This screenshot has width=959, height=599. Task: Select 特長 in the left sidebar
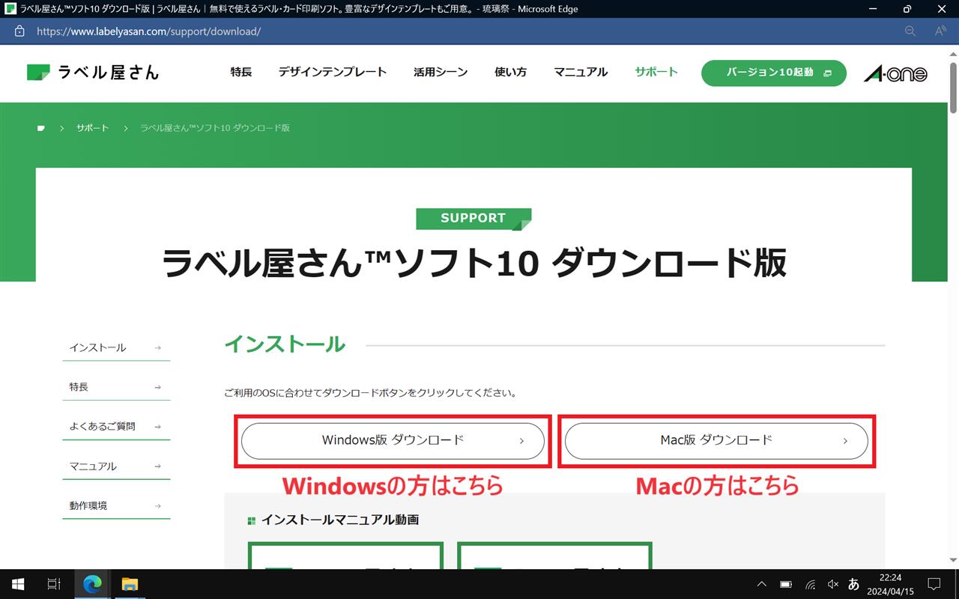coord(116,387)
